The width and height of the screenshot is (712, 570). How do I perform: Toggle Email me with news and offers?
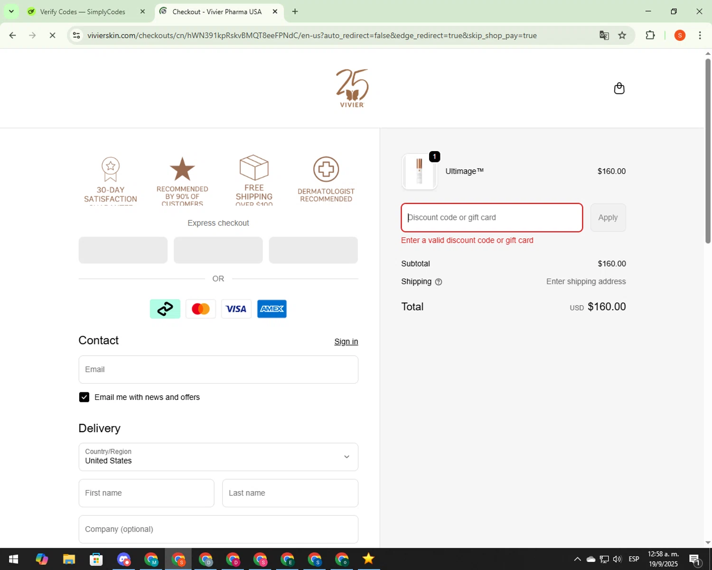pyautogui.click(x=84, y=397)
